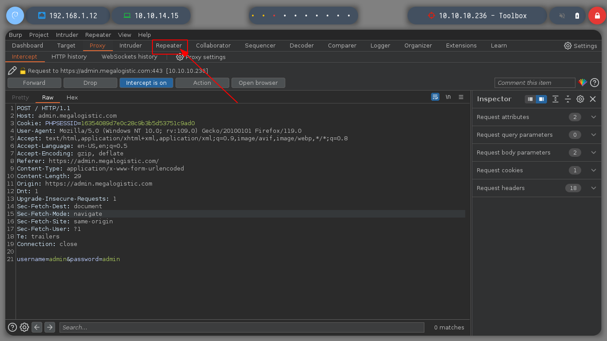Toggle the Intercept is on button
The image size is (607, 341).
[146, 83]
